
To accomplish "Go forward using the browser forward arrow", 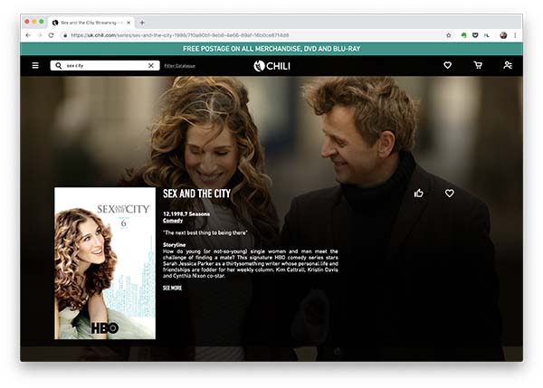I will tap(40, 35).
